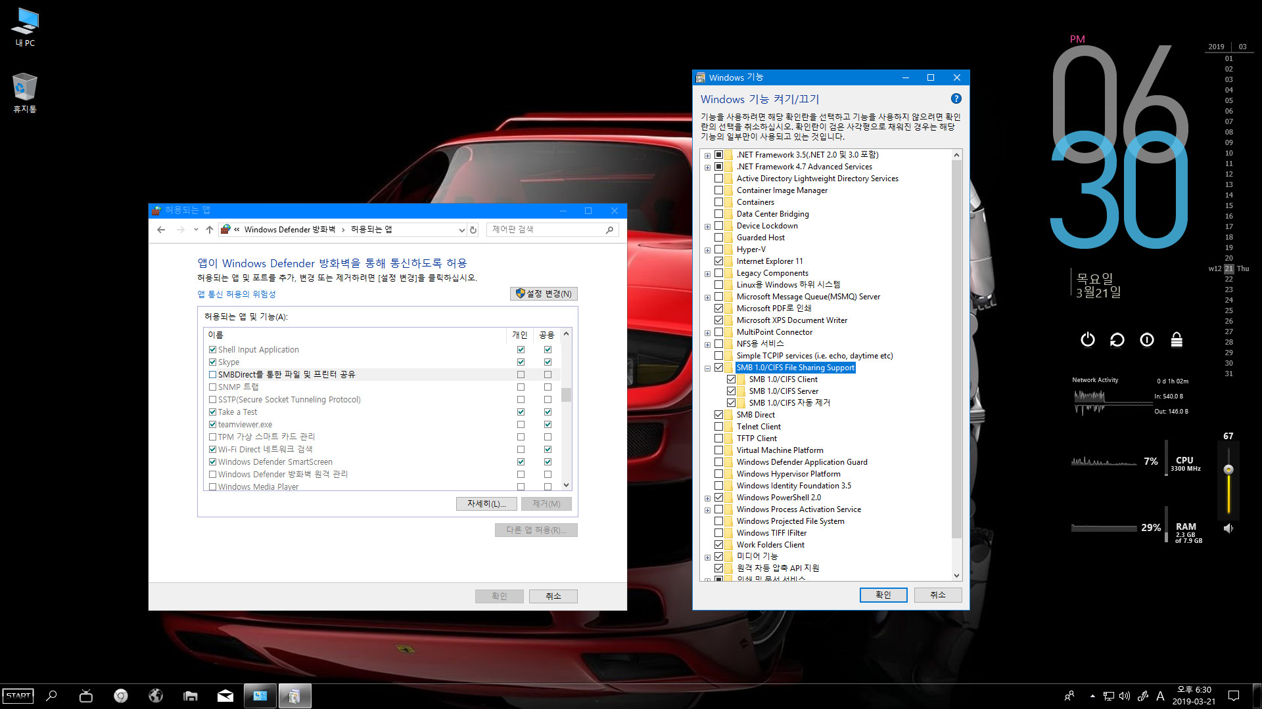Expand 미디어 기능 node
The image size is (1262, 709).
pos(707,557)
